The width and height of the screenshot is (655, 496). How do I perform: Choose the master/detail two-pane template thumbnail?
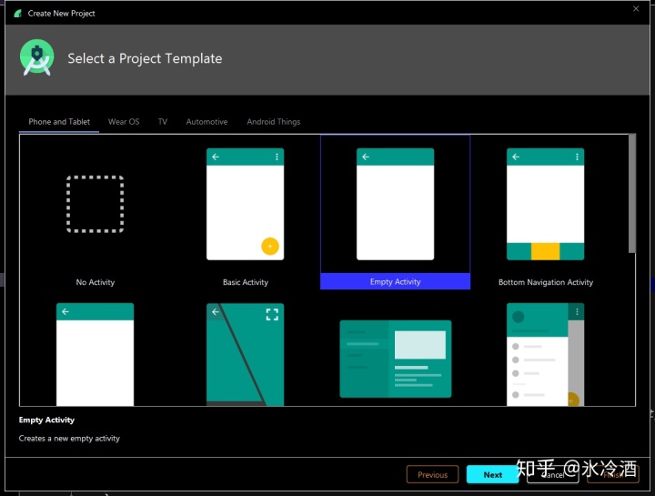[395, 359]
